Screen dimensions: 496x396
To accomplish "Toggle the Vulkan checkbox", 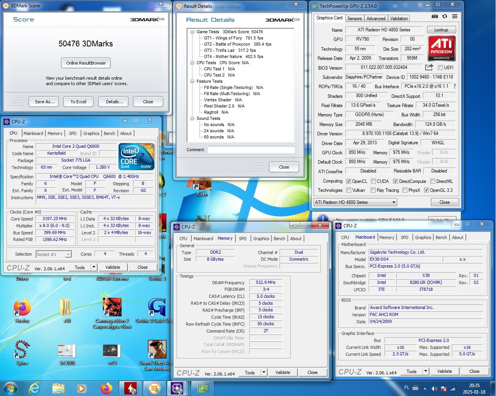I will point(348,190).
